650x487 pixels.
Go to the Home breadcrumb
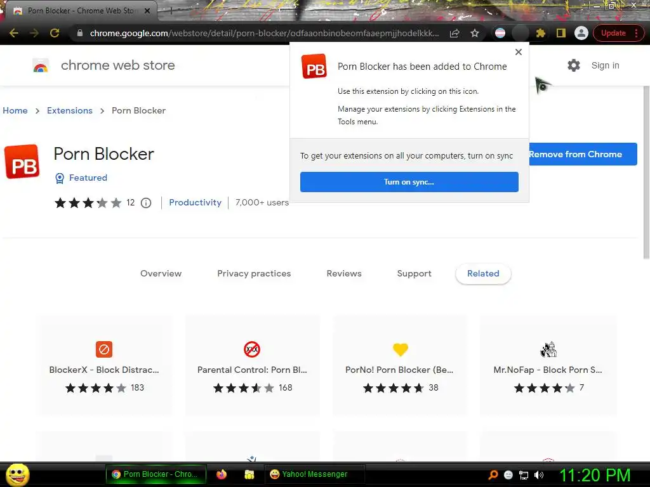[x=15, y=110]
